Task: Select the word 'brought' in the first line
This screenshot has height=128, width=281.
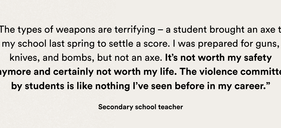Action: [x=227, y=30]
